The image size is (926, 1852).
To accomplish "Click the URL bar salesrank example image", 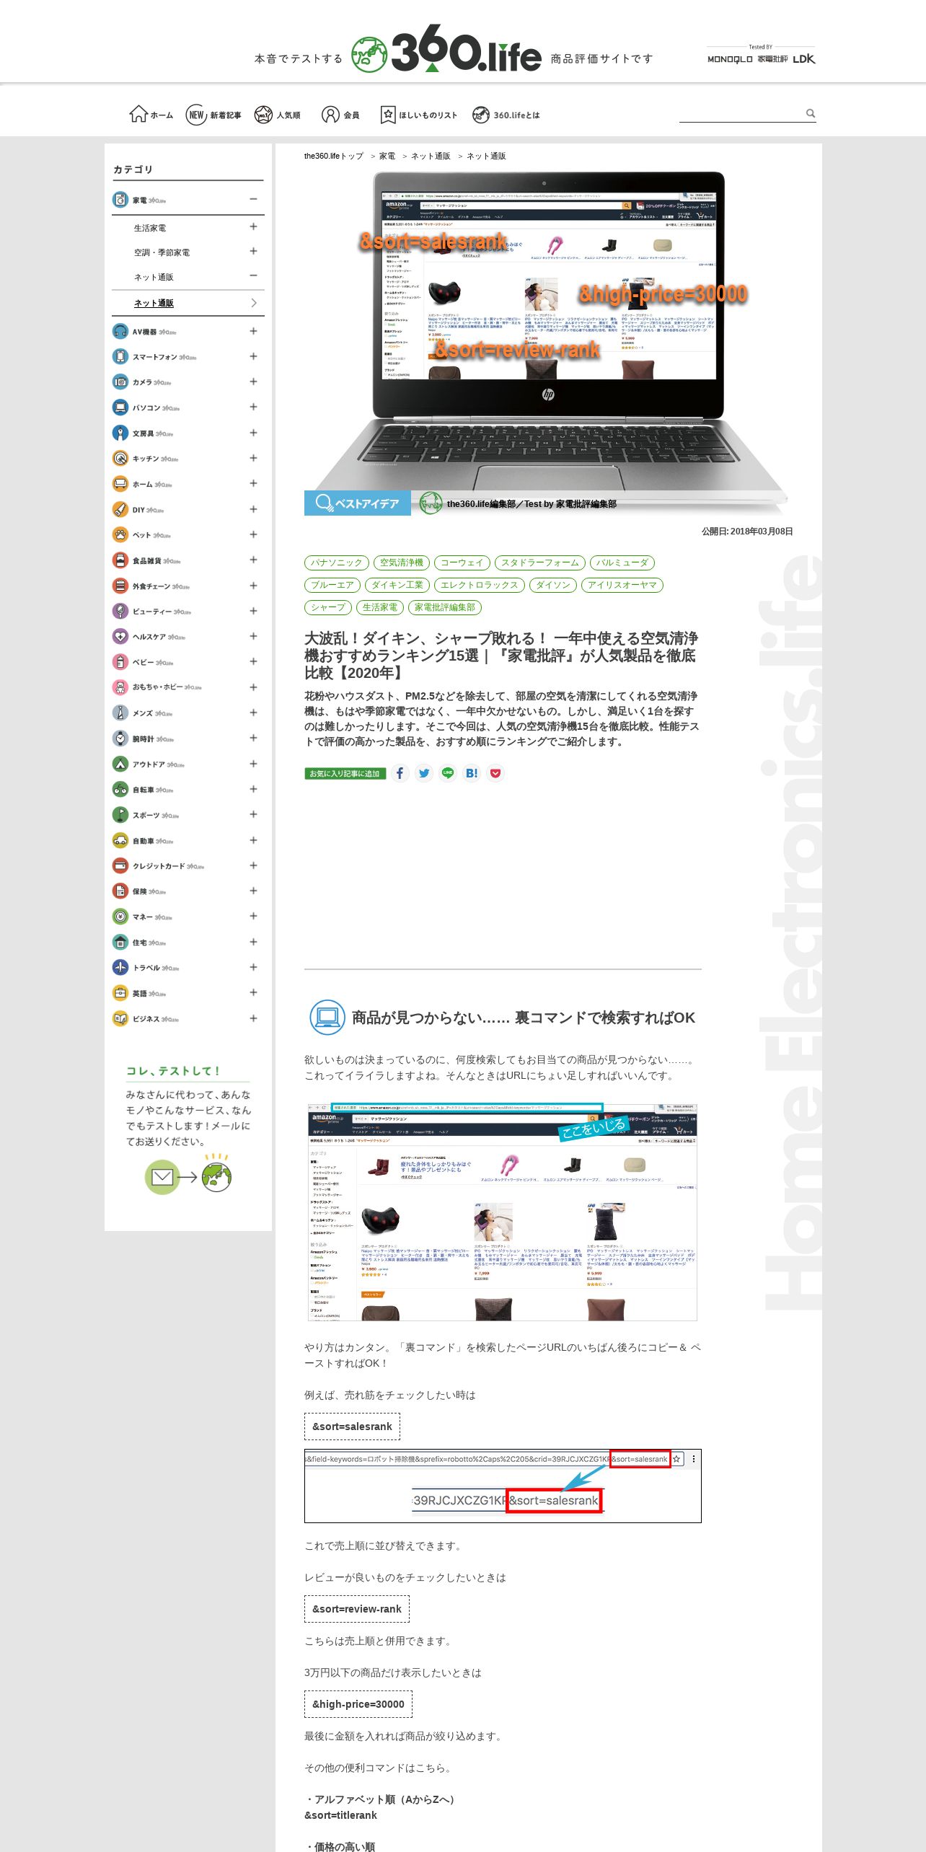I will [503, 1486].
